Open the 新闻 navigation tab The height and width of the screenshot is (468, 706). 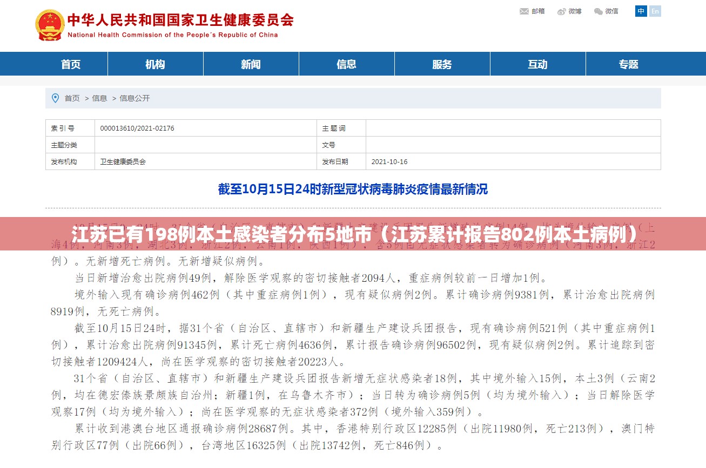click(251, 64)
